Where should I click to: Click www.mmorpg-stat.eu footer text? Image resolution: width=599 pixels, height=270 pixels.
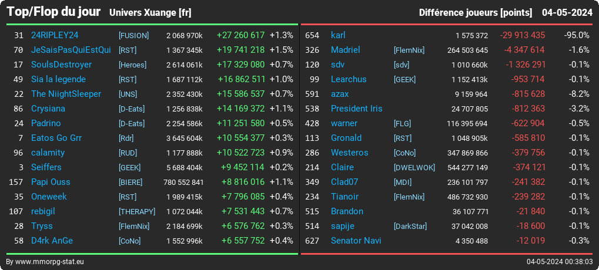tap(49, 262)
